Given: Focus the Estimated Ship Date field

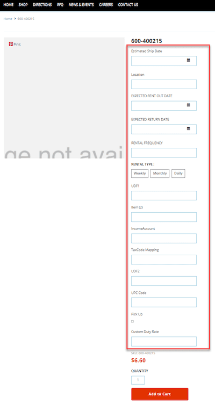Looking at the screenshot, I should (x=164, y=61).
